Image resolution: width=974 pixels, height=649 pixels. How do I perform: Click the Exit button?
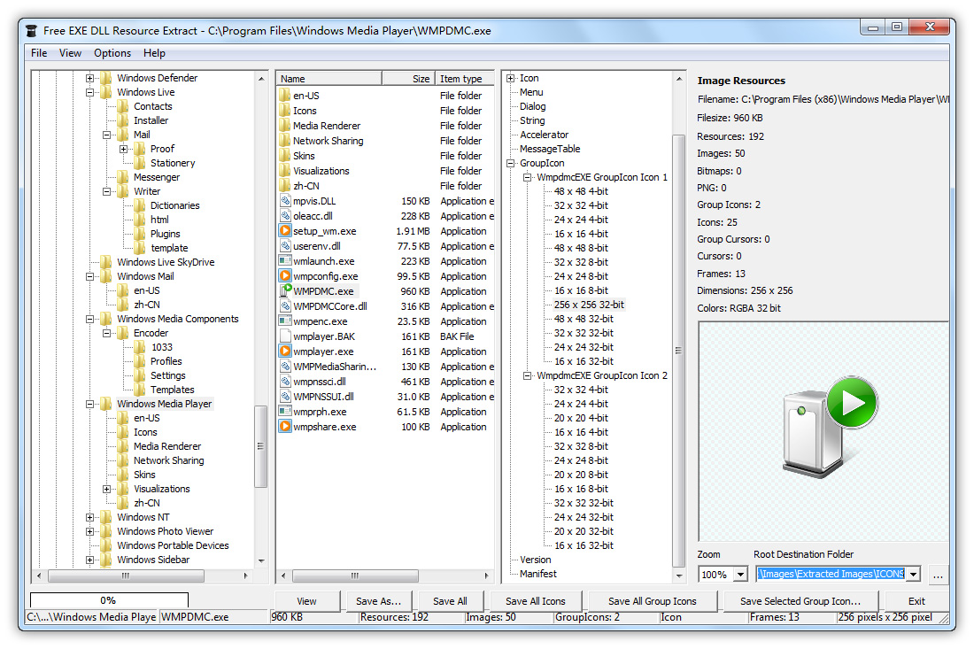pyautogui.click(x=916, y=600)
